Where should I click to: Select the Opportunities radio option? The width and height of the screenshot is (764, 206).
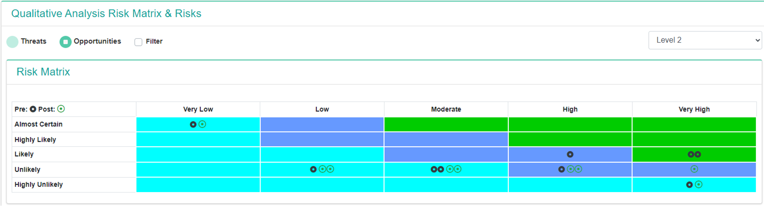65,42
